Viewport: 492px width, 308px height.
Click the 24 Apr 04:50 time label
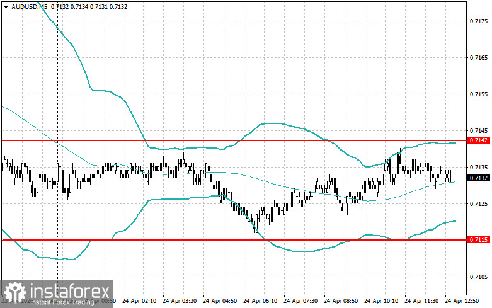220,301
